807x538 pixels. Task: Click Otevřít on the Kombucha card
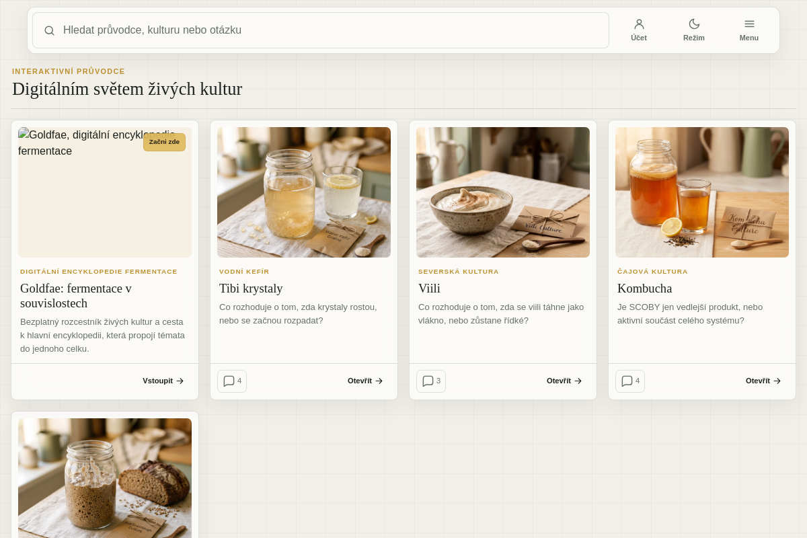[x=763, y=381]
